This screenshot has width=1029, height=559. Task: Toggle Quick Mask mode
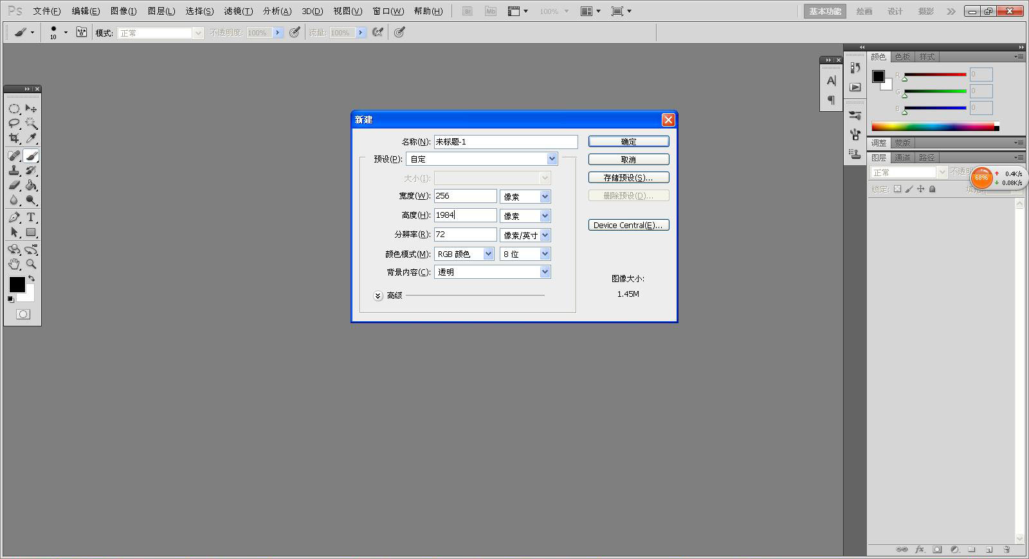23,314
